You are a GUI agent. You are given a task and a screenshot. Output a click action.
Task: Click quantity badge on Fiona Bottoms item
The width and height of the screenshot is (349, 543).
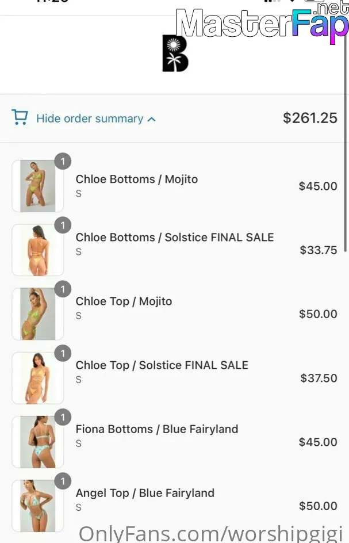coord(63,417)
